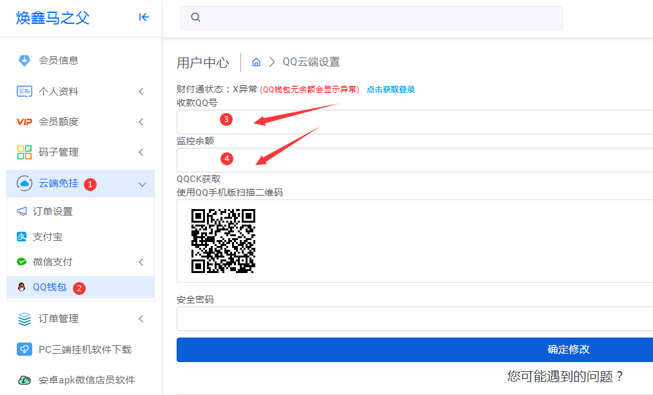Click the QQ云端设置 breadcrumb text
The image size is (653, 395).
311,62
